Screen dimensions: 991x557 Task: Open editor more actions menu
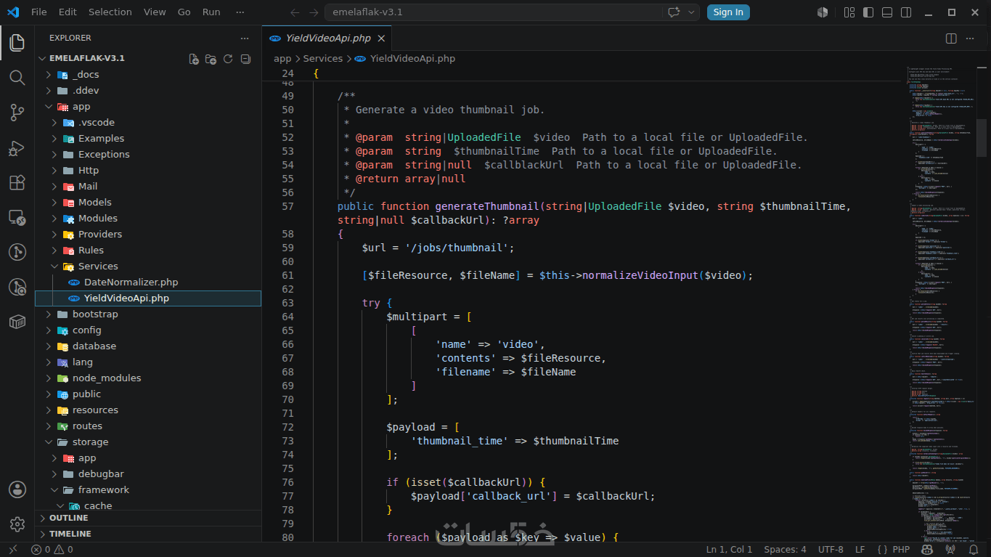tap(971, 38)
